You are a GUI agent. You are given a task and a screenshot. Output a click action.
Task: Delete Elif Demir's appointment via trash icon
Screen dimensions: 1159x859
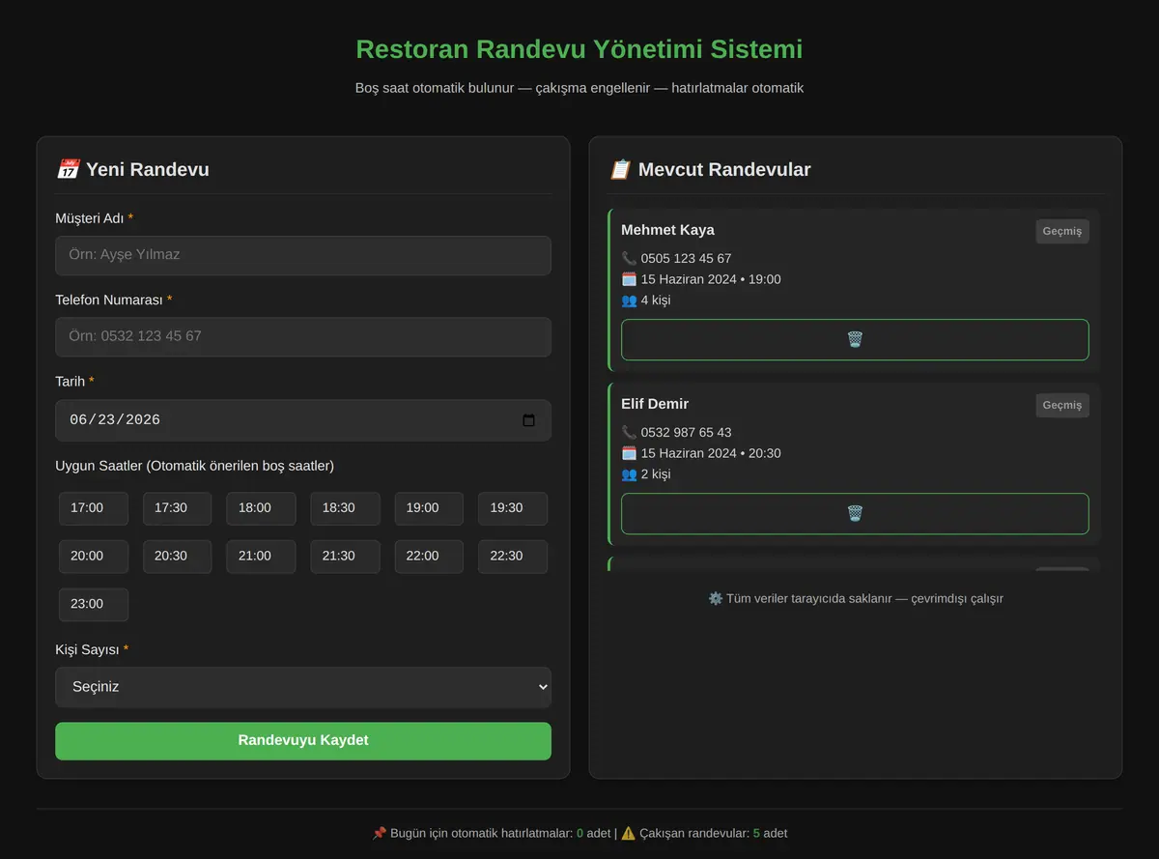pos(855,514)
